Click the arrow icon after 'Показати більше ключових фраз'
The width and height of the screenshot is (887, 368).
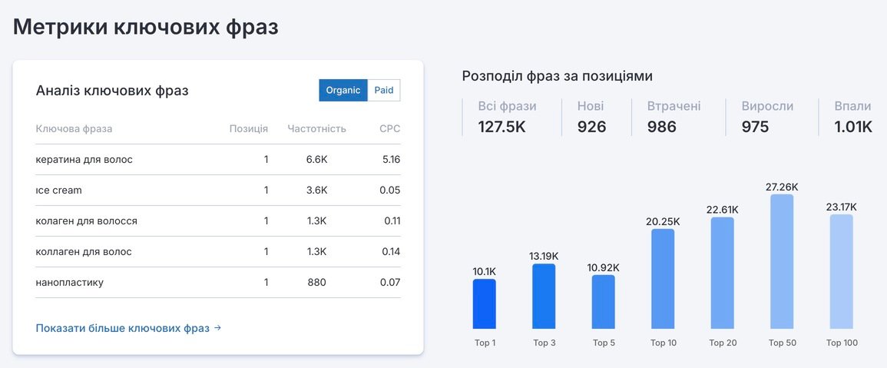click(x=218, y=328)
